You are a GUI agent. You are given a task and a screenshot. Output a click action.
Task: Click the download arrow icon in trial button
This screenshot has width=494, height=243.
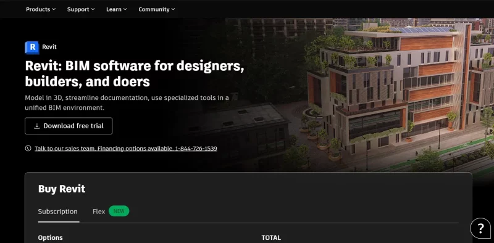[x=37, y=126]
